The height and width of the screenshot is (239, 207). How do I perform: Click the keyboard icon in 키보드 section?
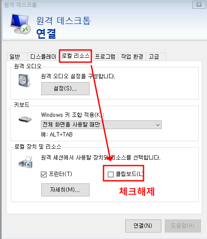[25, 119]
